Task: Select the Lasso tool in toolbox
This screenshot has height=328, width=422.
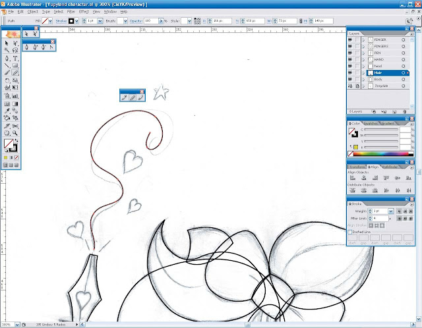Action: (x=15, y=50)
